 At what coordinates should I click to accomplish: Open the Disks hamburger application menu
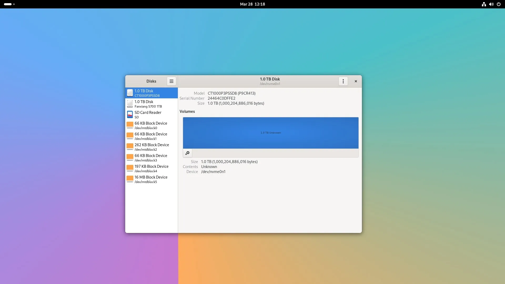click(171, 81)
